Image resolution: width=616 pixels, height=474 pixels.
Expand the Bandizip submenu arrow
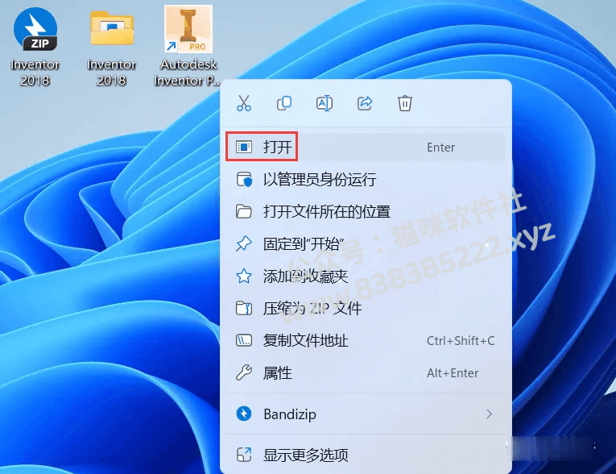coord(489,414)
